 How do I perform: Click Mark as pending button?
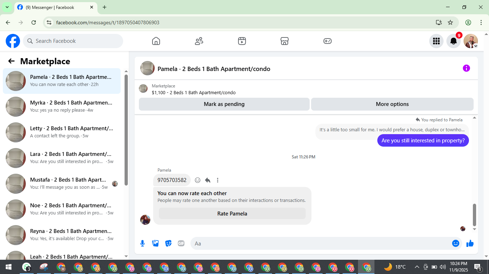[224, 104]
